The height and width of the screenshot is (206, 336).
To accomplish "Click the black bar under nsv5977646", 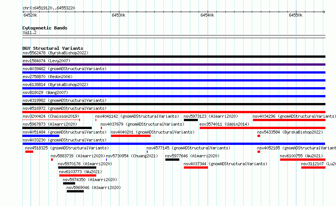I will (172, 160).
